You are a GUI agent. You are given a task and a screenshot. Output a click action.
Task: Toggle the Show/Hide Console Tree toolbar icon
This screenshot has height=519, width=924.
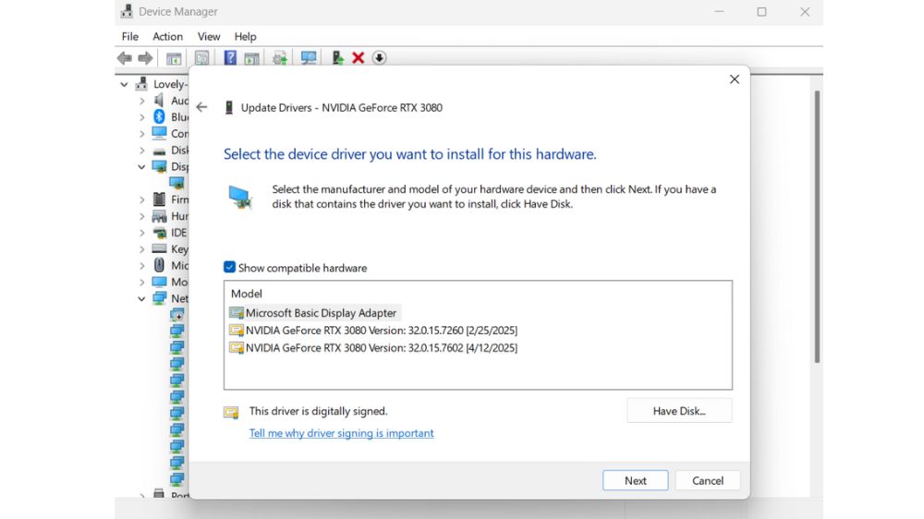[x=174, y=58]
